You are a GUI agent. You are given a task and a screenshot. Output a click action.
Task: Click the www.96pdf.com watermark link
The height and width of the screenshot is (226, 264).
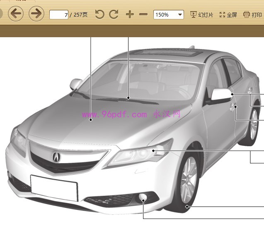tap(114, 114)
